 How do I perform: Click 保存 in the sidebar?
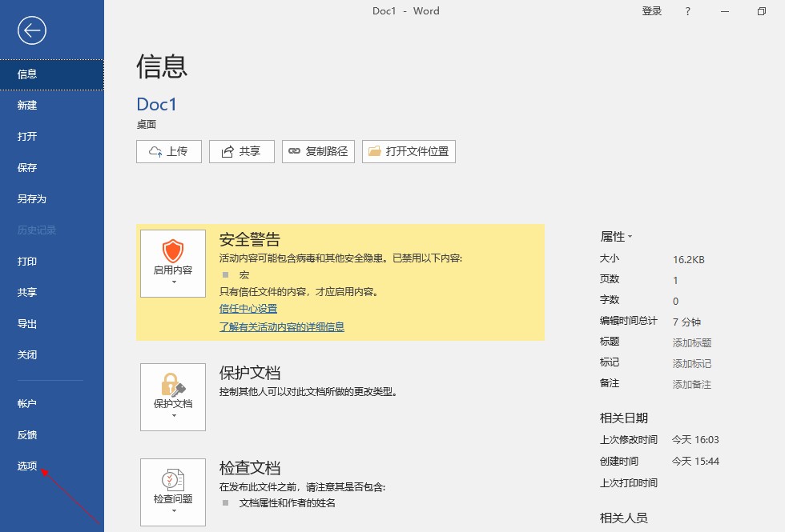(x=52, y=167)
